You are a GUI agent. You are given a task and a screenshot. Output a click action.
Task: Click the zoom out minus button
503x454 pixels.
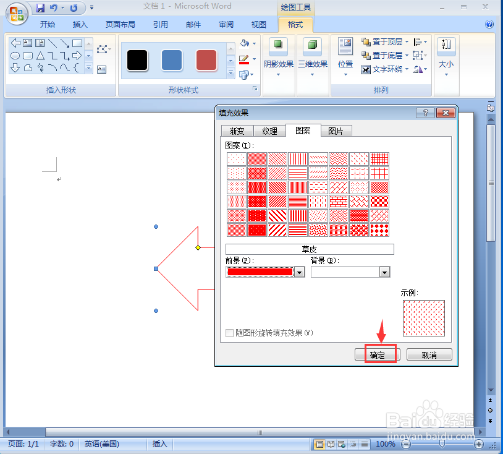click(x=406, y=444)
